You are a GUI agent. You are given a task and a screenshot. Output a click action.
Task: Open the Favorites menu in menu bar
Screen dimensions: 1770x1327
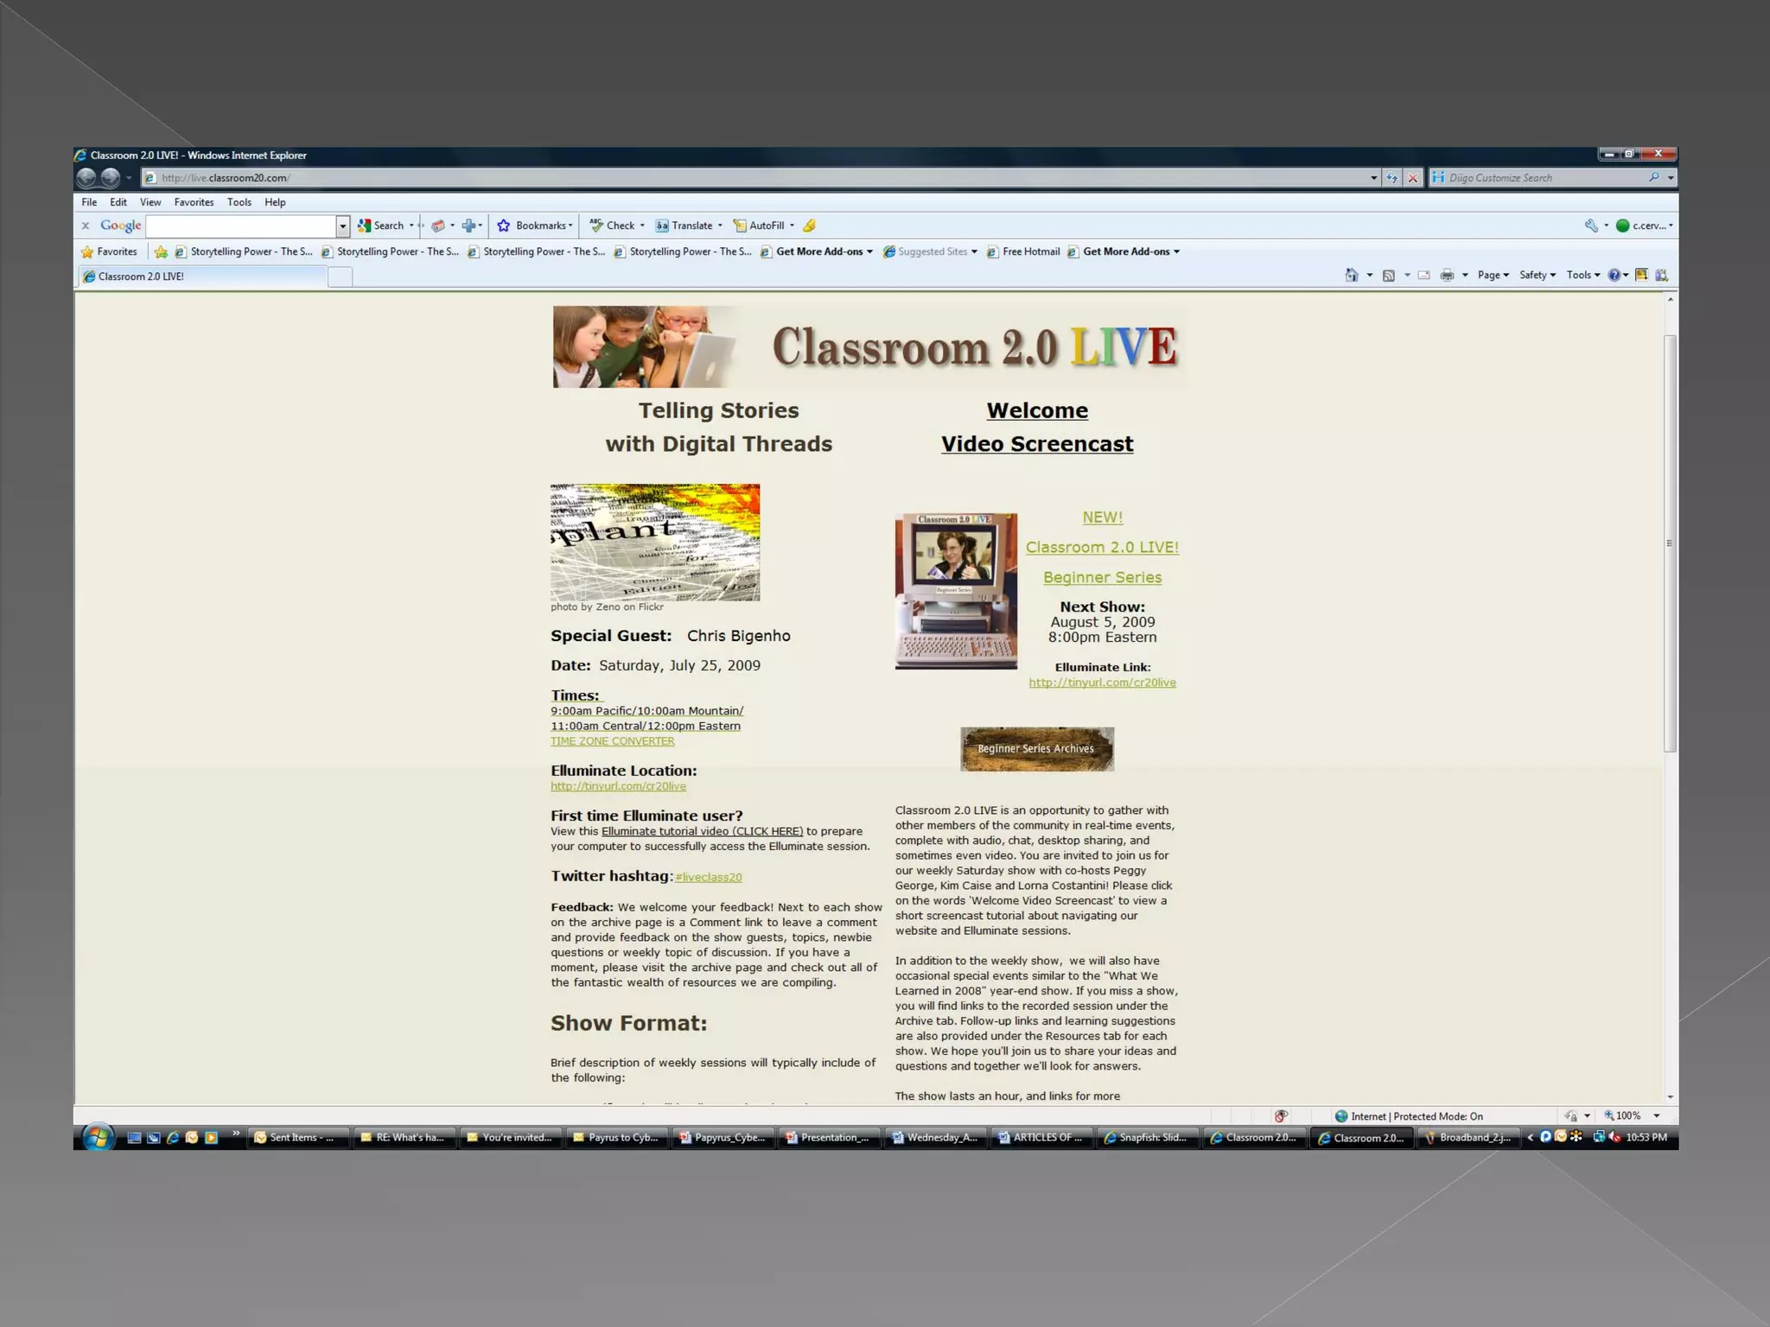[194, 202]
